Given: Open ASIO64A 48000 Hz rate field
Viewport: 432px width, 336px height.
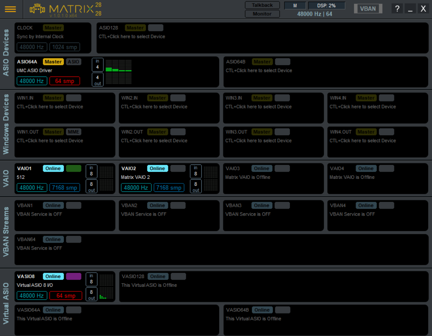Looking at the screenshot, I should tap(32, 81).
